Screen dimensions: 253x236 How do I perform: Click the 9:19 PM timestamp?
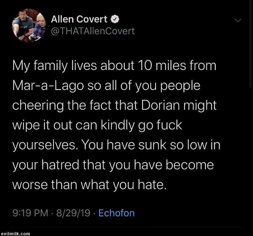coord(30,213)
